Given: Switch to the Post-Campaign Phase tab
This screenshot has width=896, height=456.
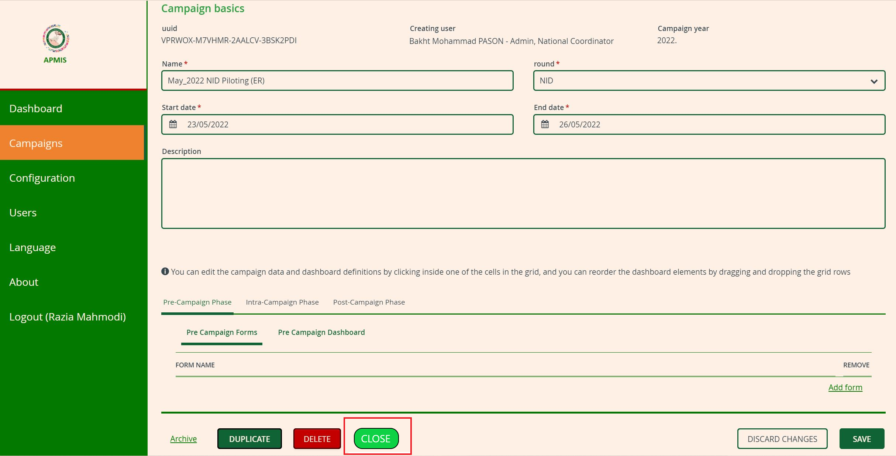Looking at the screenshot, I should coord(368,302).
